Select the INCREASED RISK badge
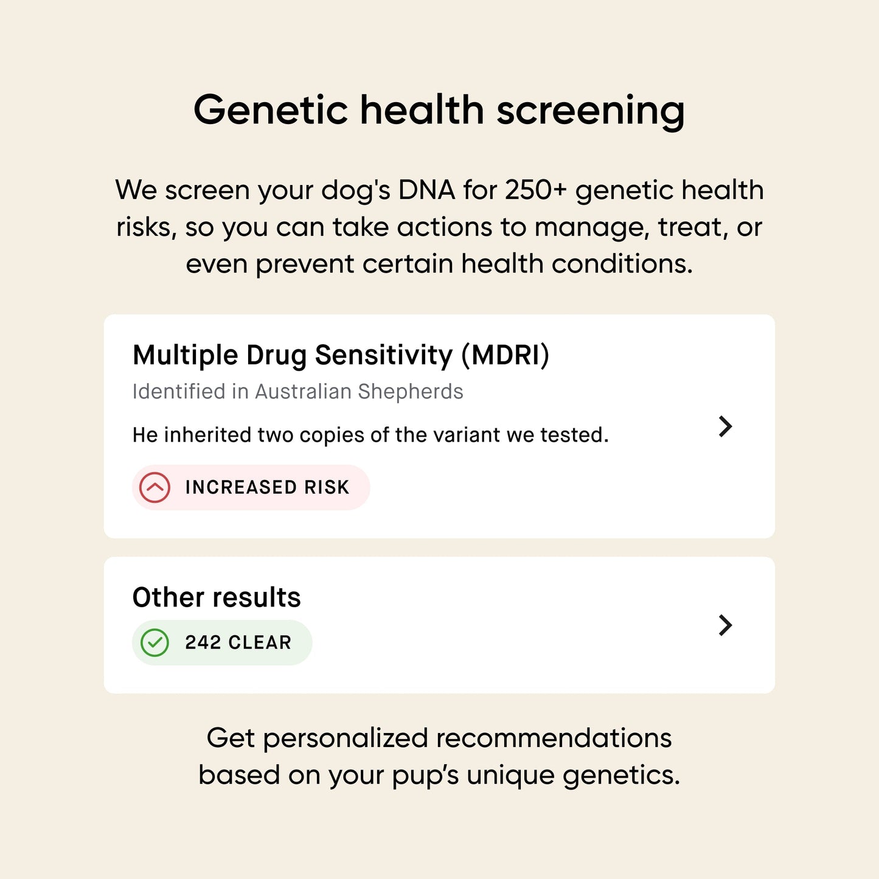Viewport: 879px width, 879px height. [x=251, y=487]
